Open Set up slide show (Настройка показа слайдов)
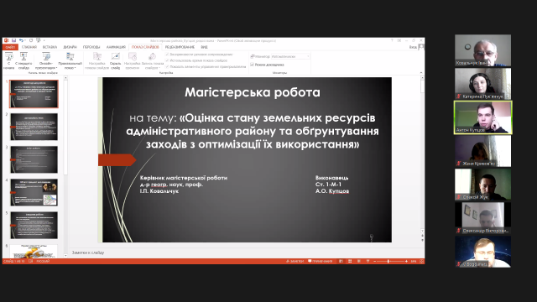Viewport: 537px width, 302px height. coord(97,61)
